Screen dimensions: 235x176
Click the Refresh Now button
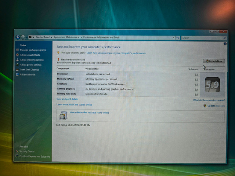(x=214, y=61)
